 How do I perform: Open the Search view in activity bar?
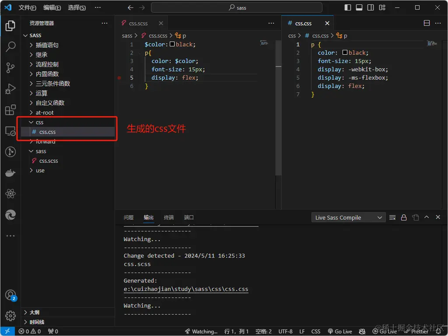pos(10,47)
